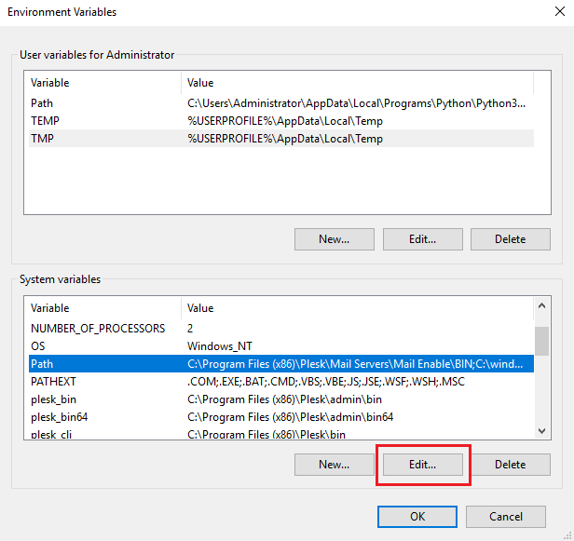Click system variables scrollbar down arrow
The width and height of the screenshot is (574, 541).
541,430
